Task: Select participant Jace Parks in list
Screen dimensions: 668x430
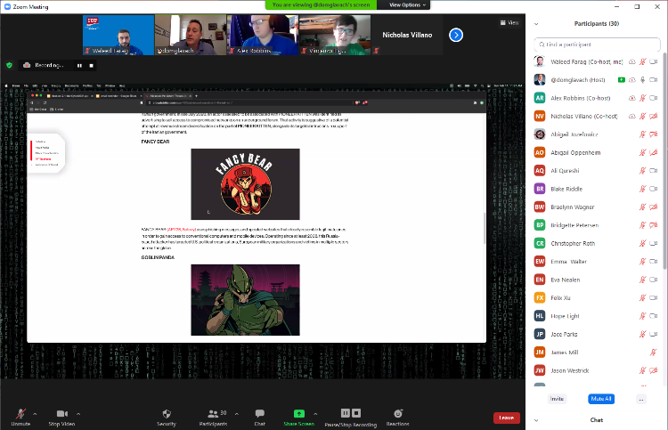Action: (597, 334)
